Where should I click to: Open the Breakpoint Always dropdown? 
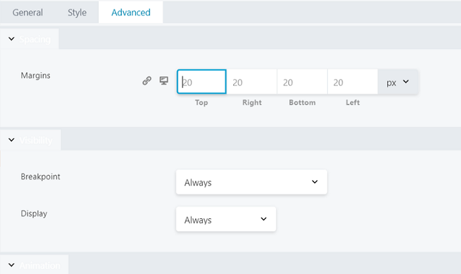252,182
